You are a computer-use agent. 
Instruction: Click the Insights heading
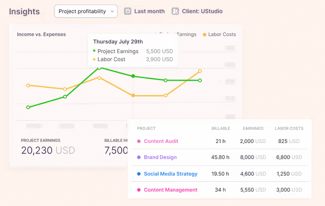pyautogui.click(x=24, y=11)
